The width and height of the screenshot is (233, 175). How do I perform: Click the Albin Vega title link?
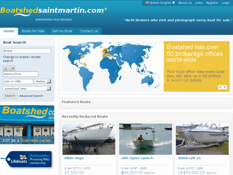click(74, 158)
